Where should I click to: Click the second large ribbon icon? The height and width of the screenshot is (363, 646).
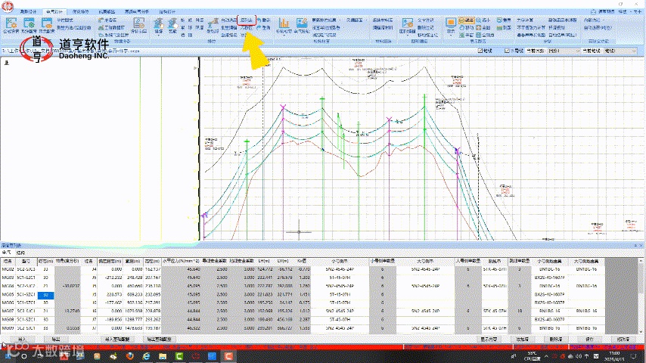[x=30, y=23]
